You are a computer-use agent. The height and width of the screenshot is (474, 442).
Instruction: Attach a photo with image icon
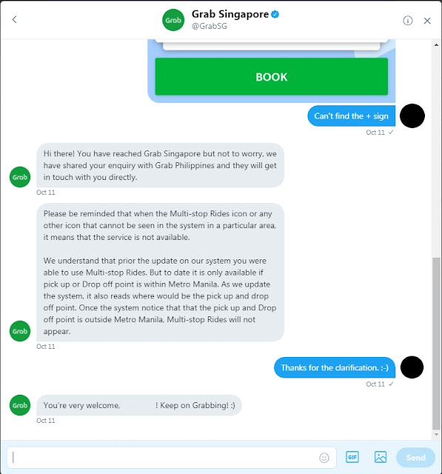(x=381, y=457)
